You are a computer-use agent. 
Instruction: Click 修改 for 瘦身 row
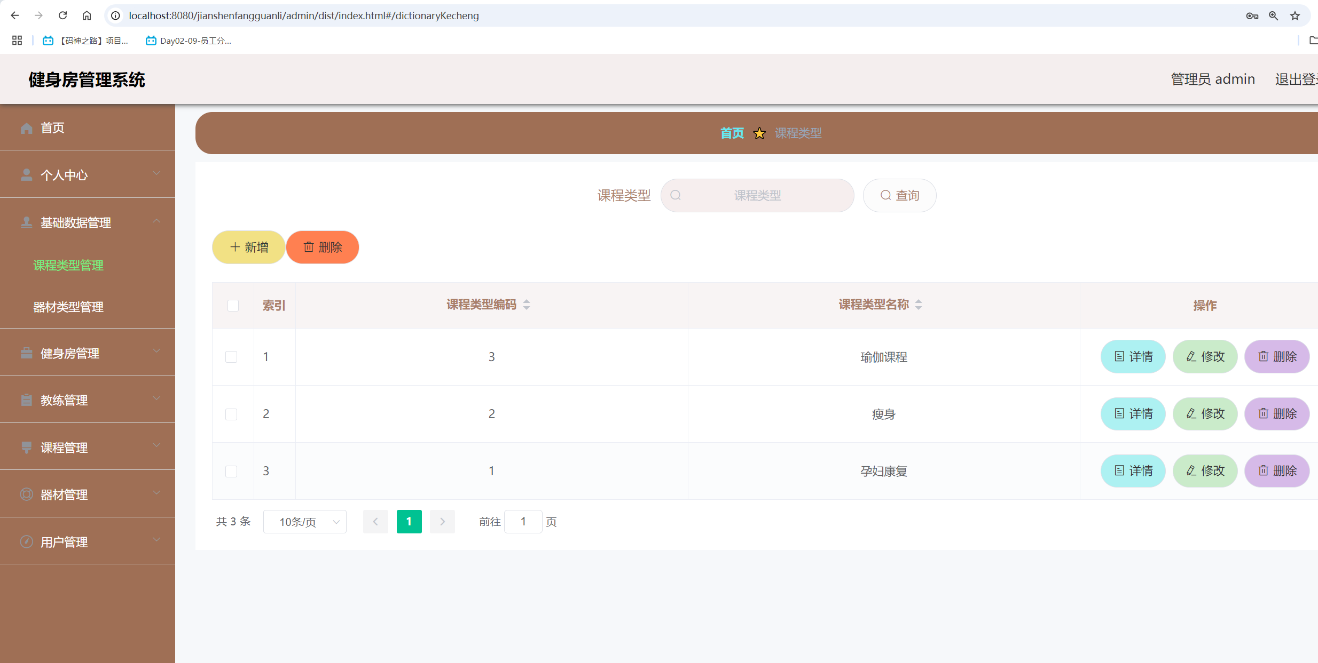pos(1205,413)
